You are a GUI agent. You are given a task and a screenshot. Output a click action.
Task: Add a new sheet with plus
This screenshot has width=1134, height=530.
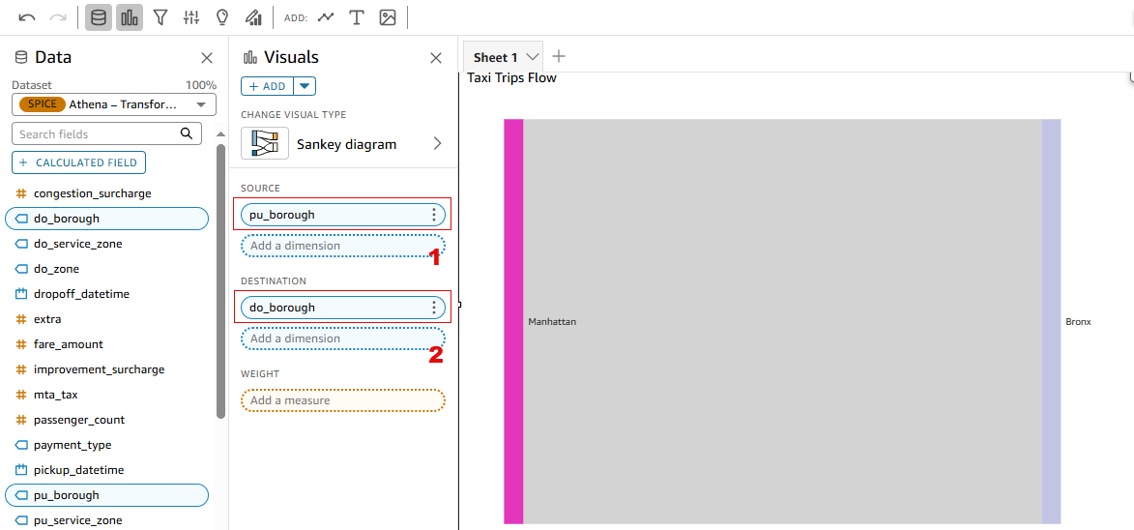point(559,56)
